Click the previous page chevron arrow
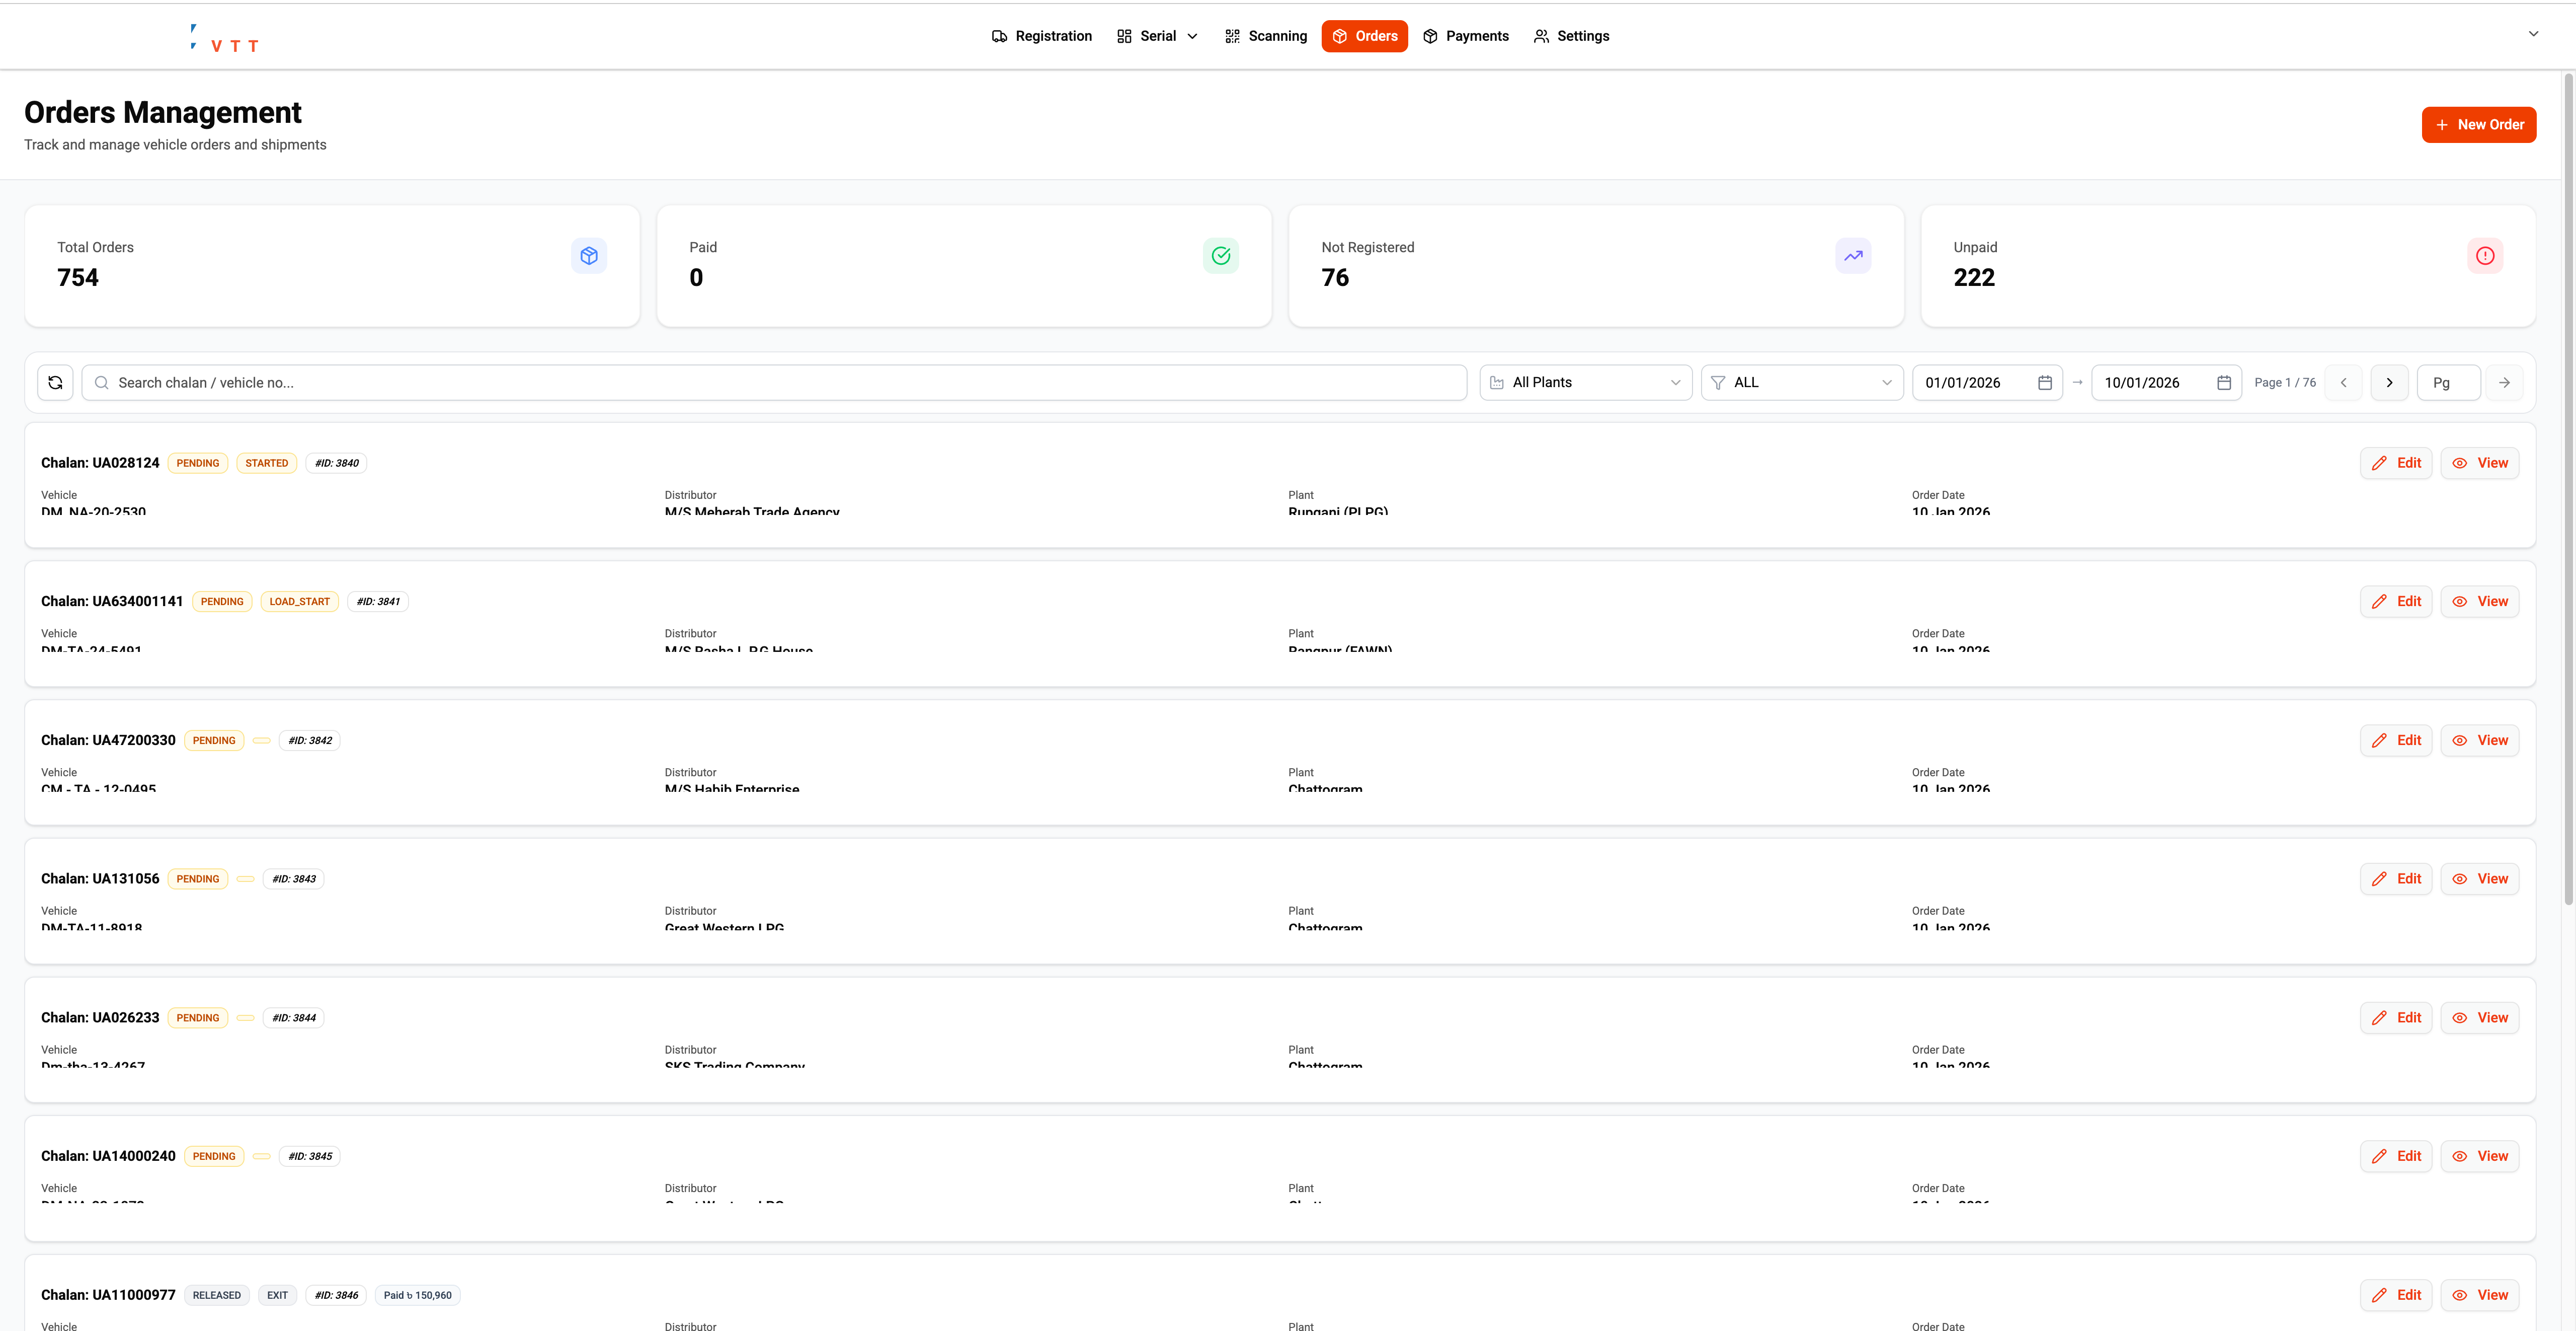The width and height of the screenshot is (2576, 1331). point(2343,381)
